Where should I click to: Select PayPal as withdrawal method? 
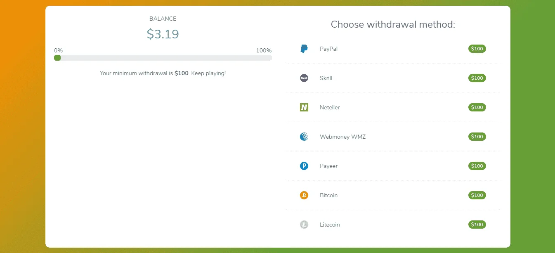(x=393, y=49)
